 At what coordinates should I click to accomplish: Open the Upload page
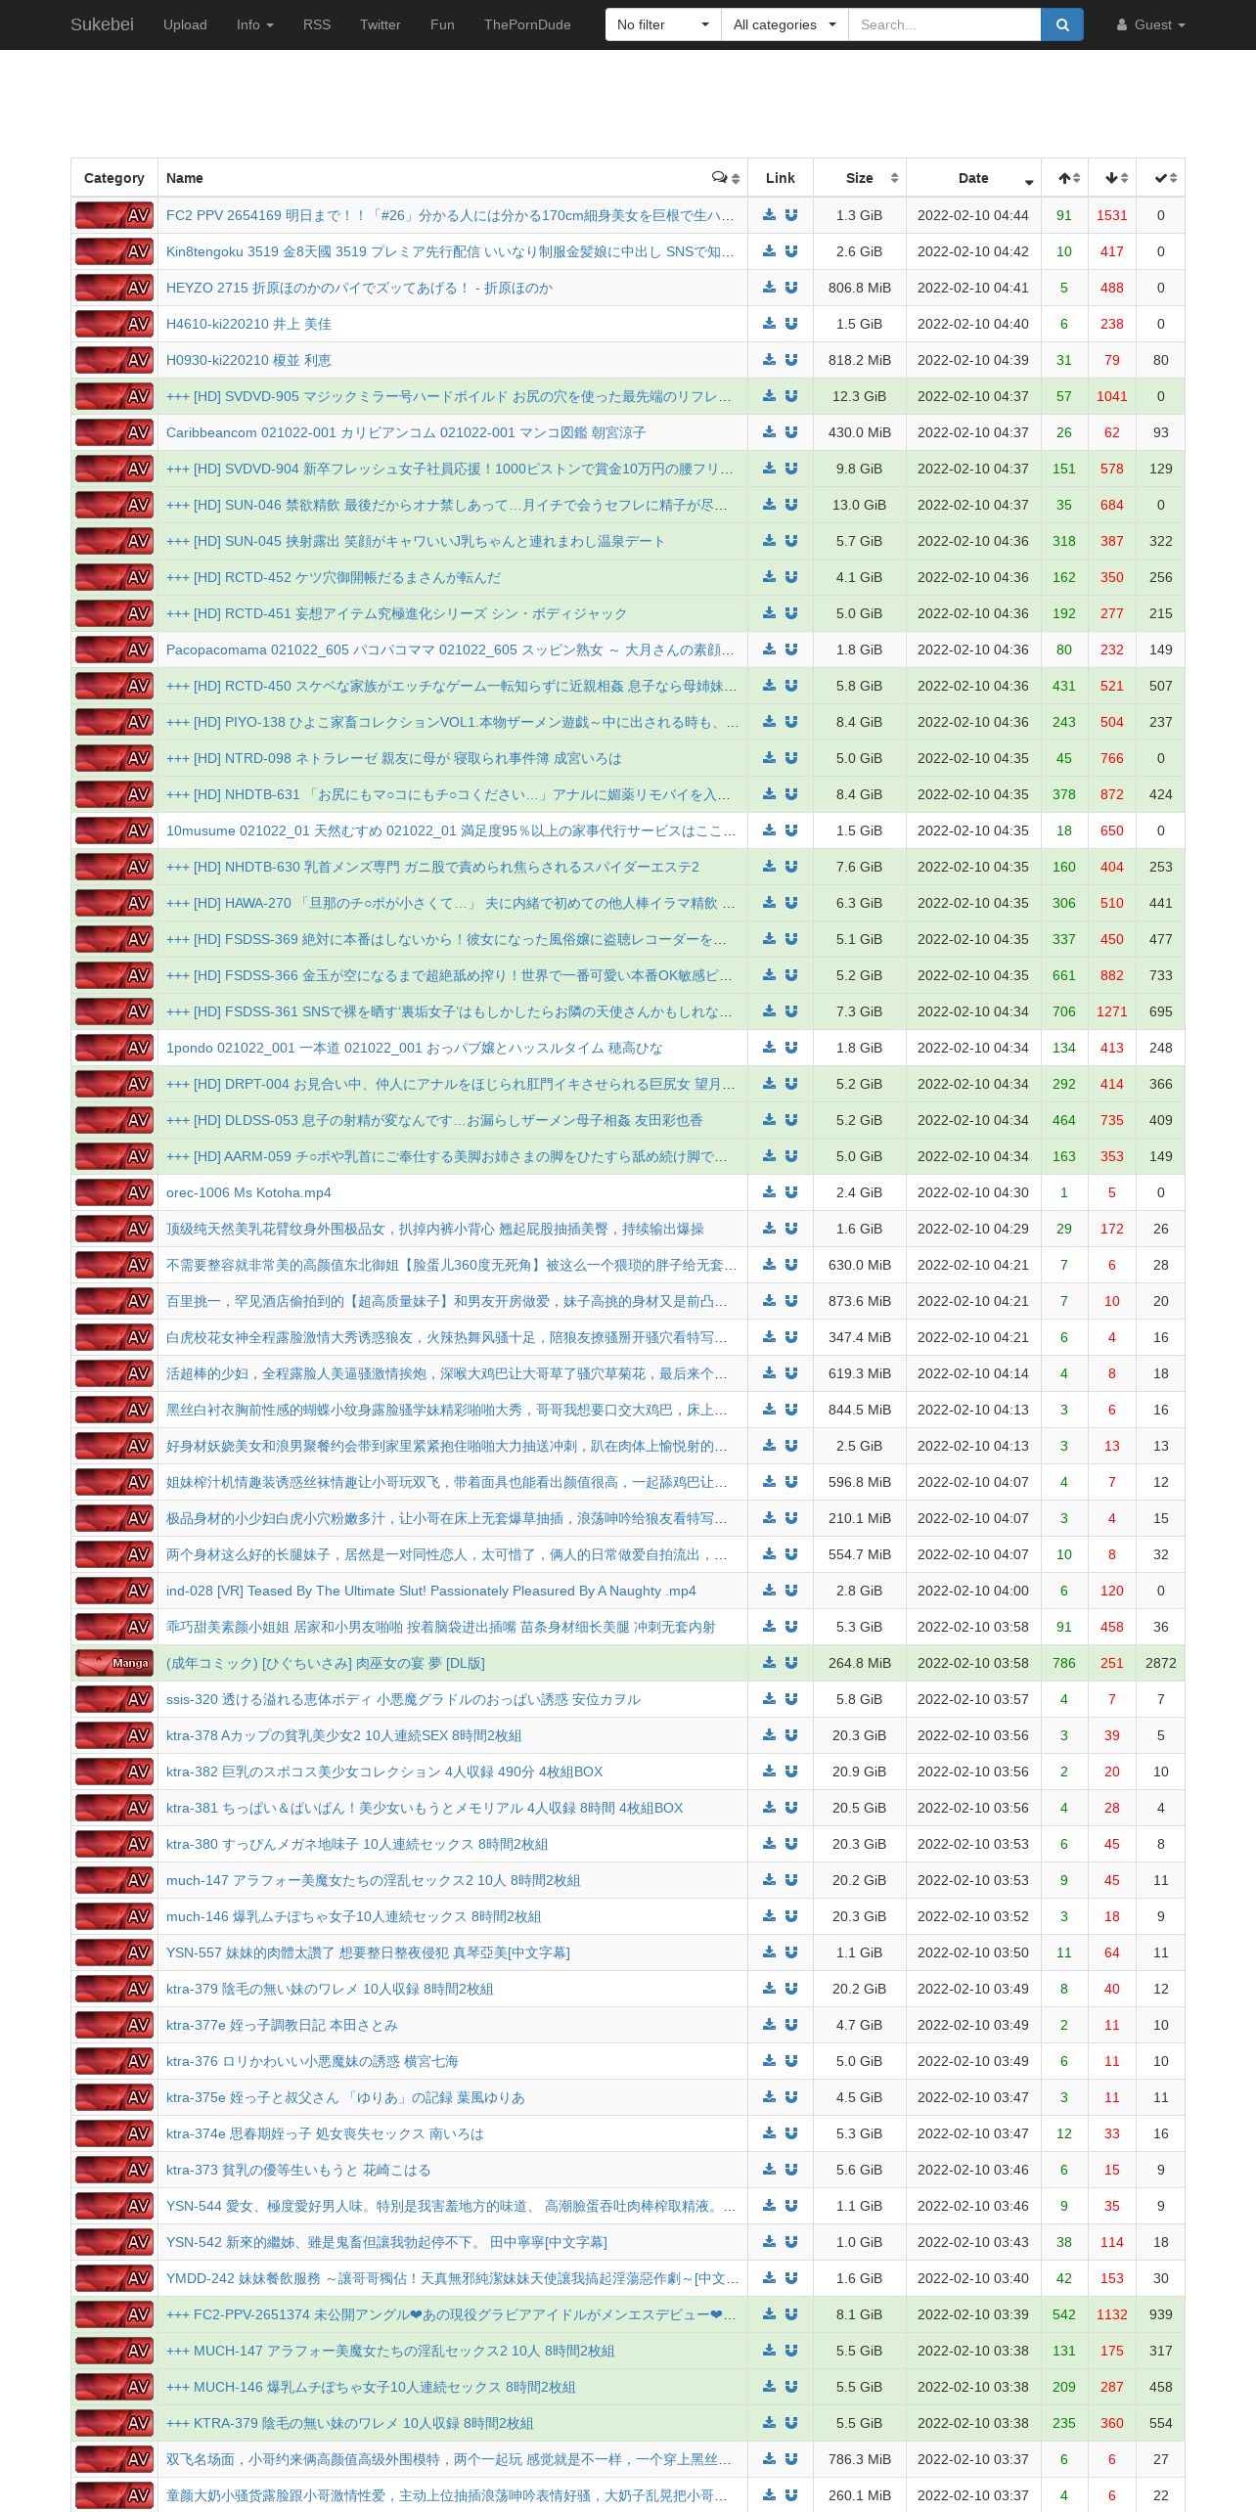point(185,24)
